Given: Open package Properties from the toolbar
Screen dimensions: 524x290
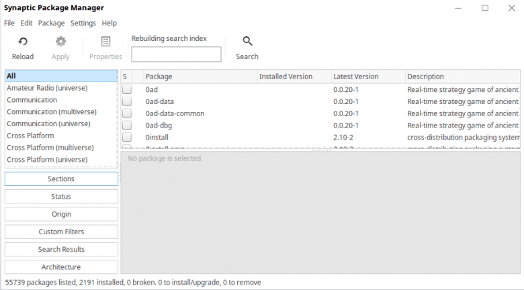Looking at the screenshot, I should (x=105, y=42).
